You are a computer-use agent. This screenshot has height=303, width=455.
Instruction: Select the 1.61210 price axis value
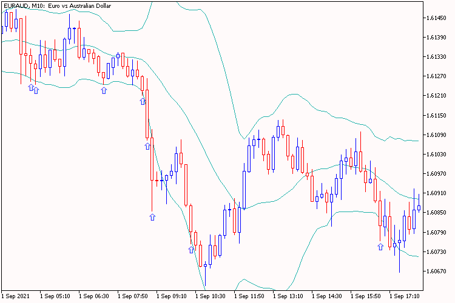click(x=436, y=96)
